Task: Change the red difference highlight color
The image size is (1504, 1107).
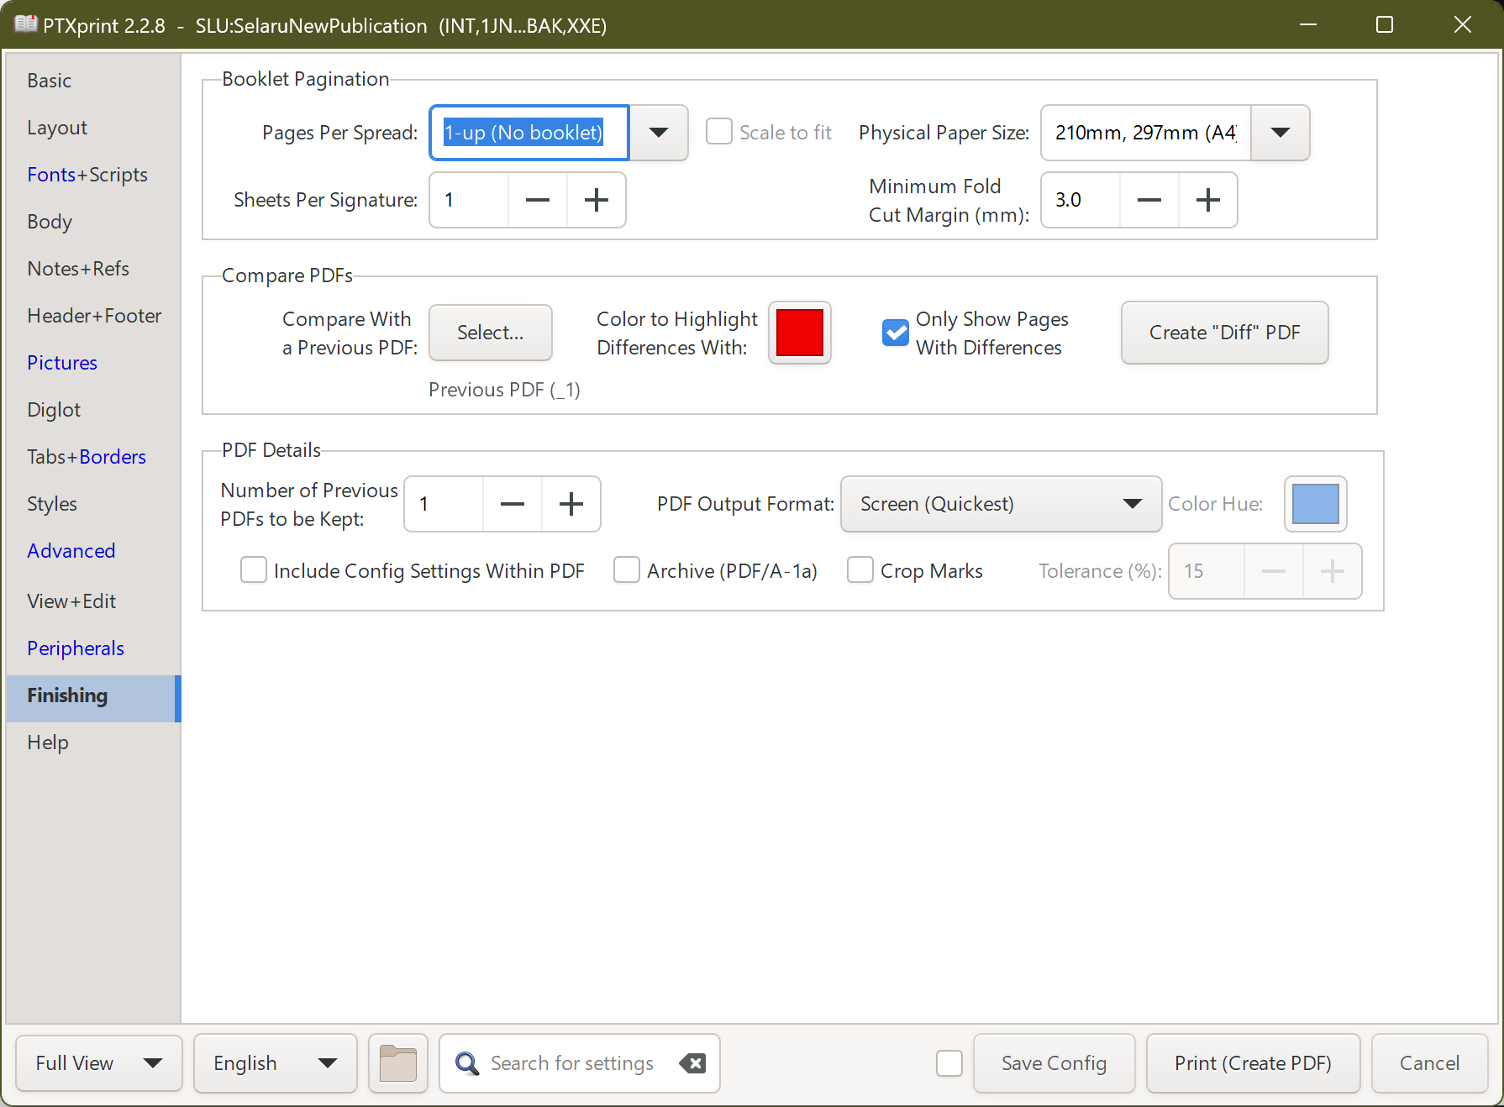Action: (799, 333)
